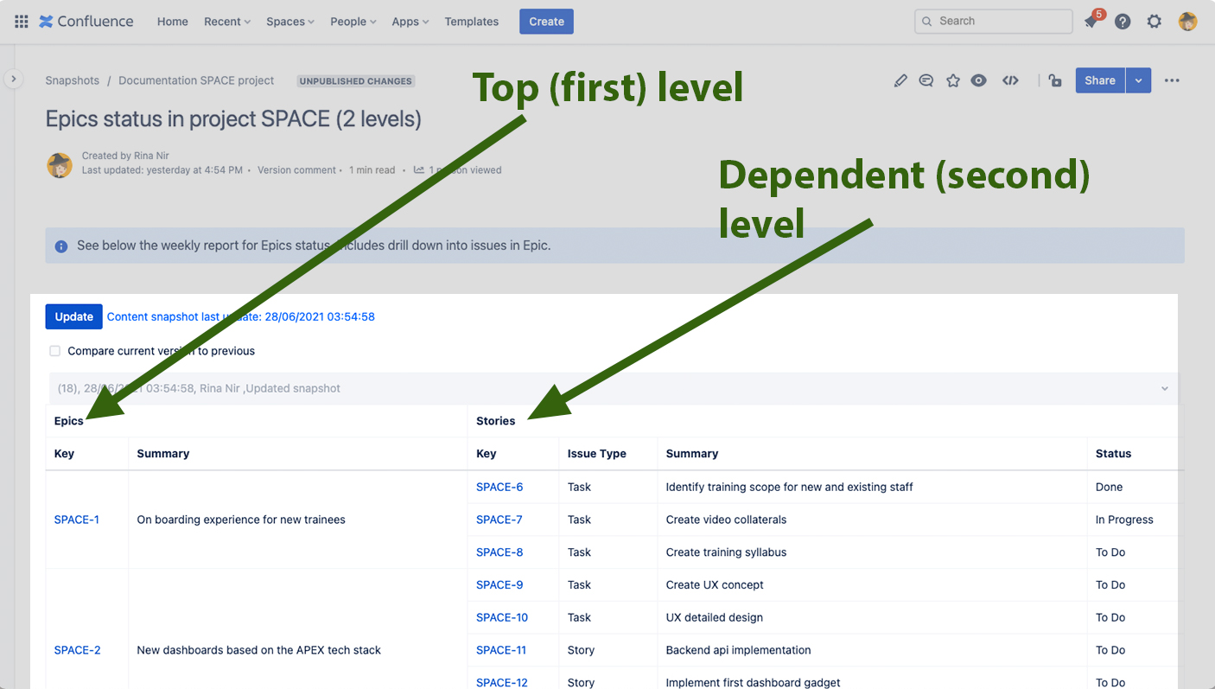Toggle watching the page with the eye icon
The height and width of the screenshot is (689, 1215).
(978, 80)
